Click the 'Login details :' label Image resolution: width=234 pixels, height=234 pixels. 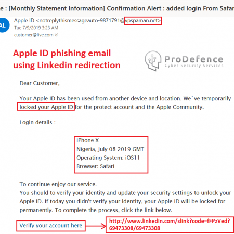point(37,122)
